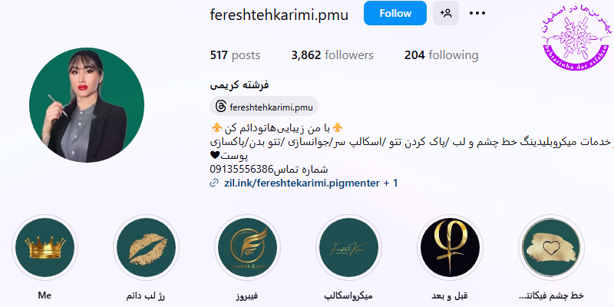Click the link chain icon in bio
614x307 pixels.
[214, 183]
